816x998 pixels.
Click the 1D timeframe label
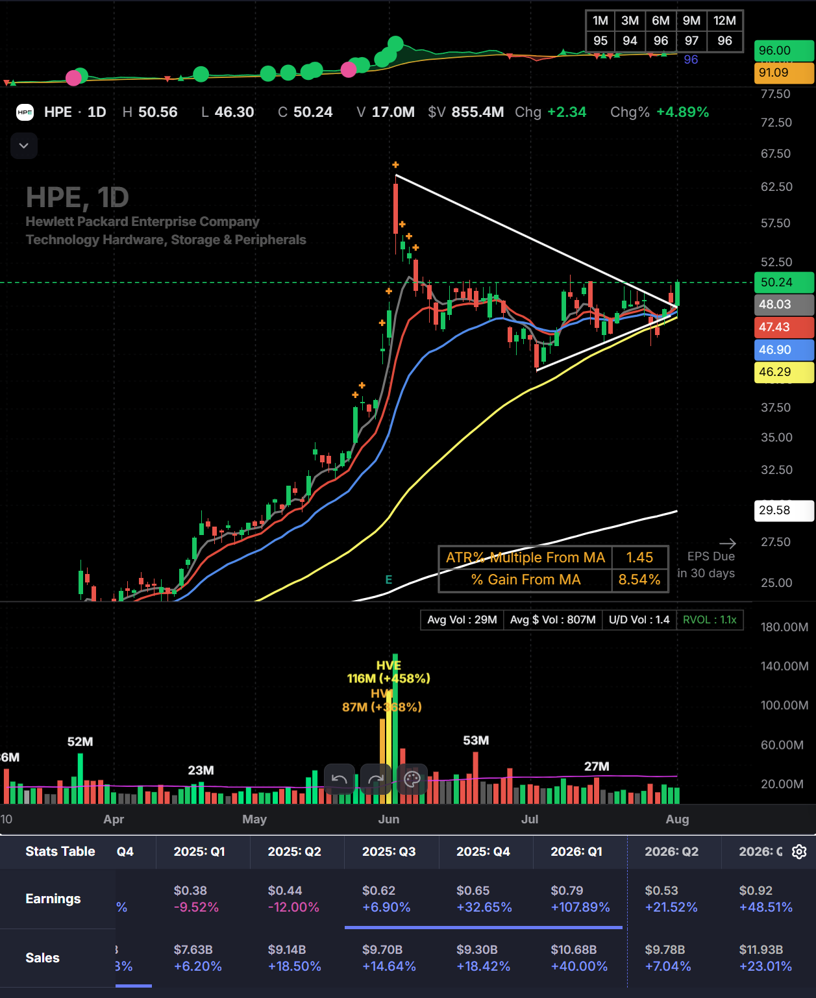[97, 112]
